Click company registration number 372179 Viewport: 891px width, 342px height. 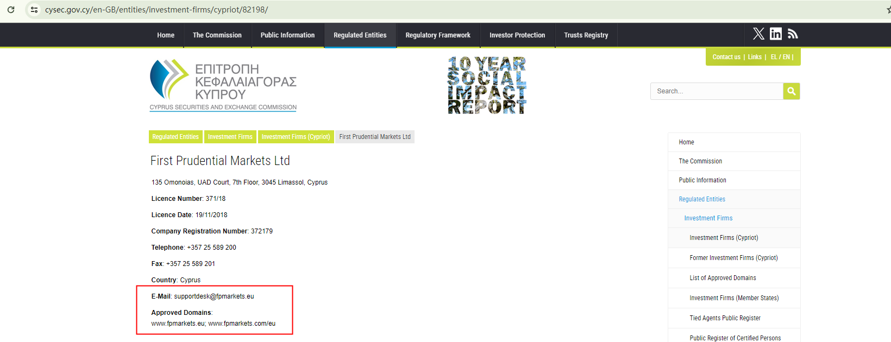tap(262, 231)
